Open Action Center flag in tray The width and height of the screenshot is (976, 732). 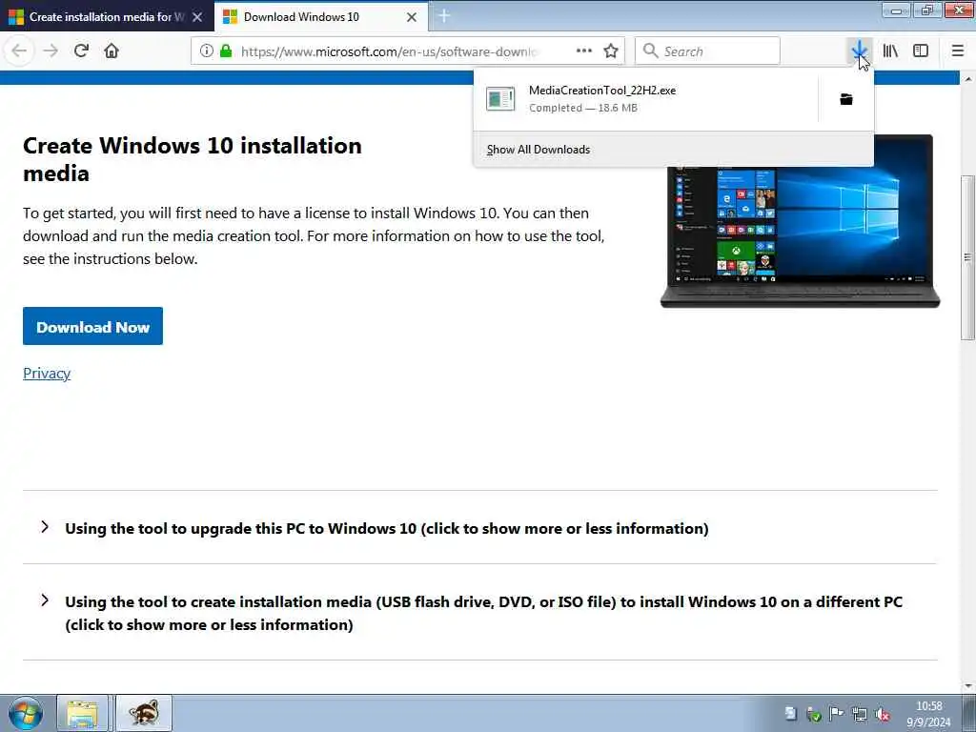[836, 714]
